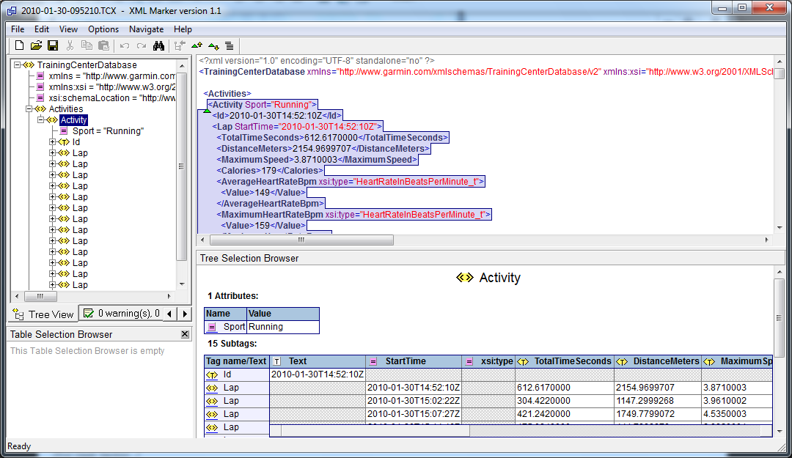Switch to the Tree View tab
Image resolution: width=792 pixels, height=458 pixels.
43,314
